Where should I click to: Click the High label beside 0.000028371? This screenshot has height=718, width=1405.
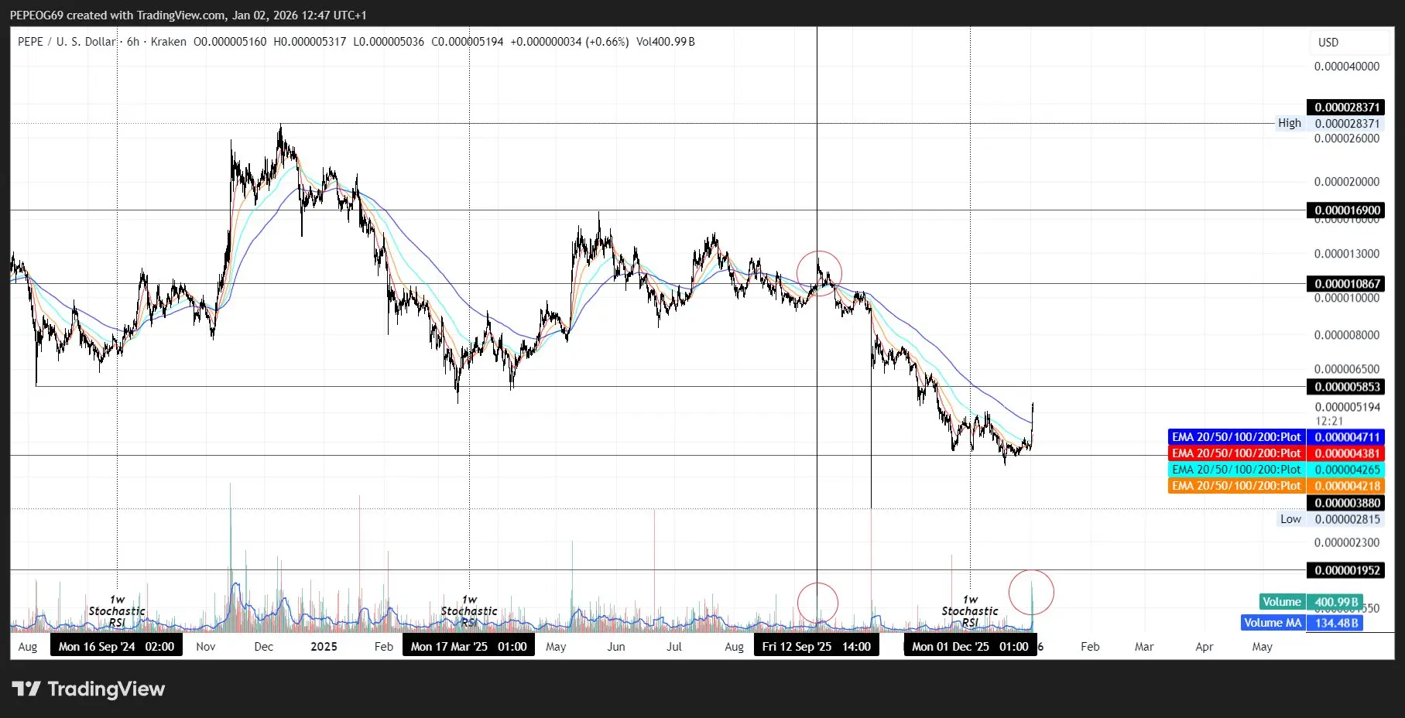tap(1290, 123)
